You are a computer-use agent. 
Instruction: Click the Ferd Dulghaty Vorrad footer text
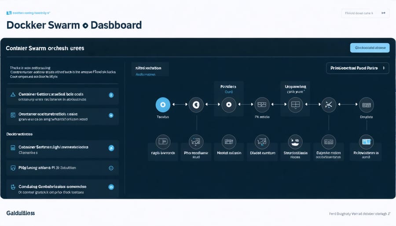click(x=359, y=214)
